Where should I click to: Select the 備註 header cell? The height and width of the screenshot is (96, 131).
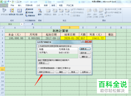(111, 35)
